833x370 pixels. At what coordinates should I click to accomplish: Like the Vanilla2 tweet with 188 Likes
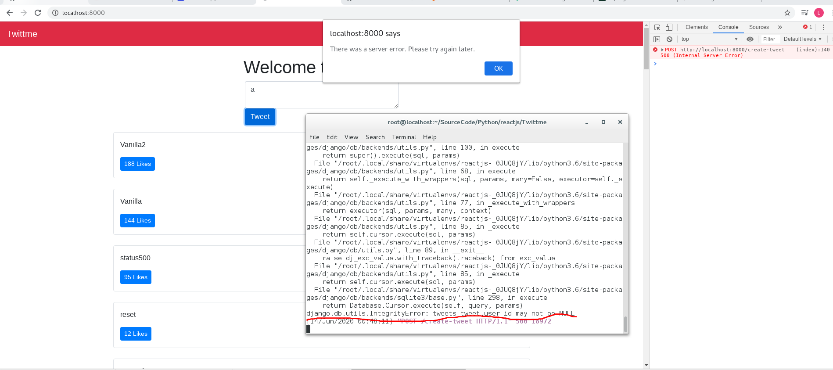click(137, 164)
